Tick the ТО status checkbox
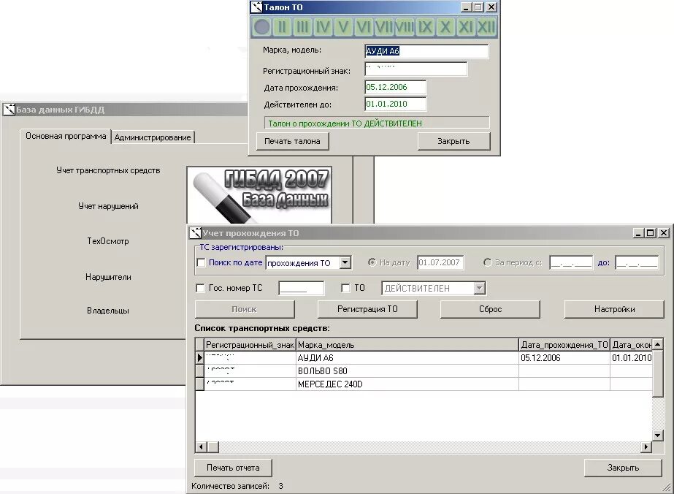 [x=345, y=288]
